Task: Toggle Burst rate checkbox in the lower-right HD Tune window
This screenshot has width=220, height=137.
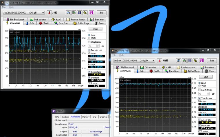Action: point(200,125)
